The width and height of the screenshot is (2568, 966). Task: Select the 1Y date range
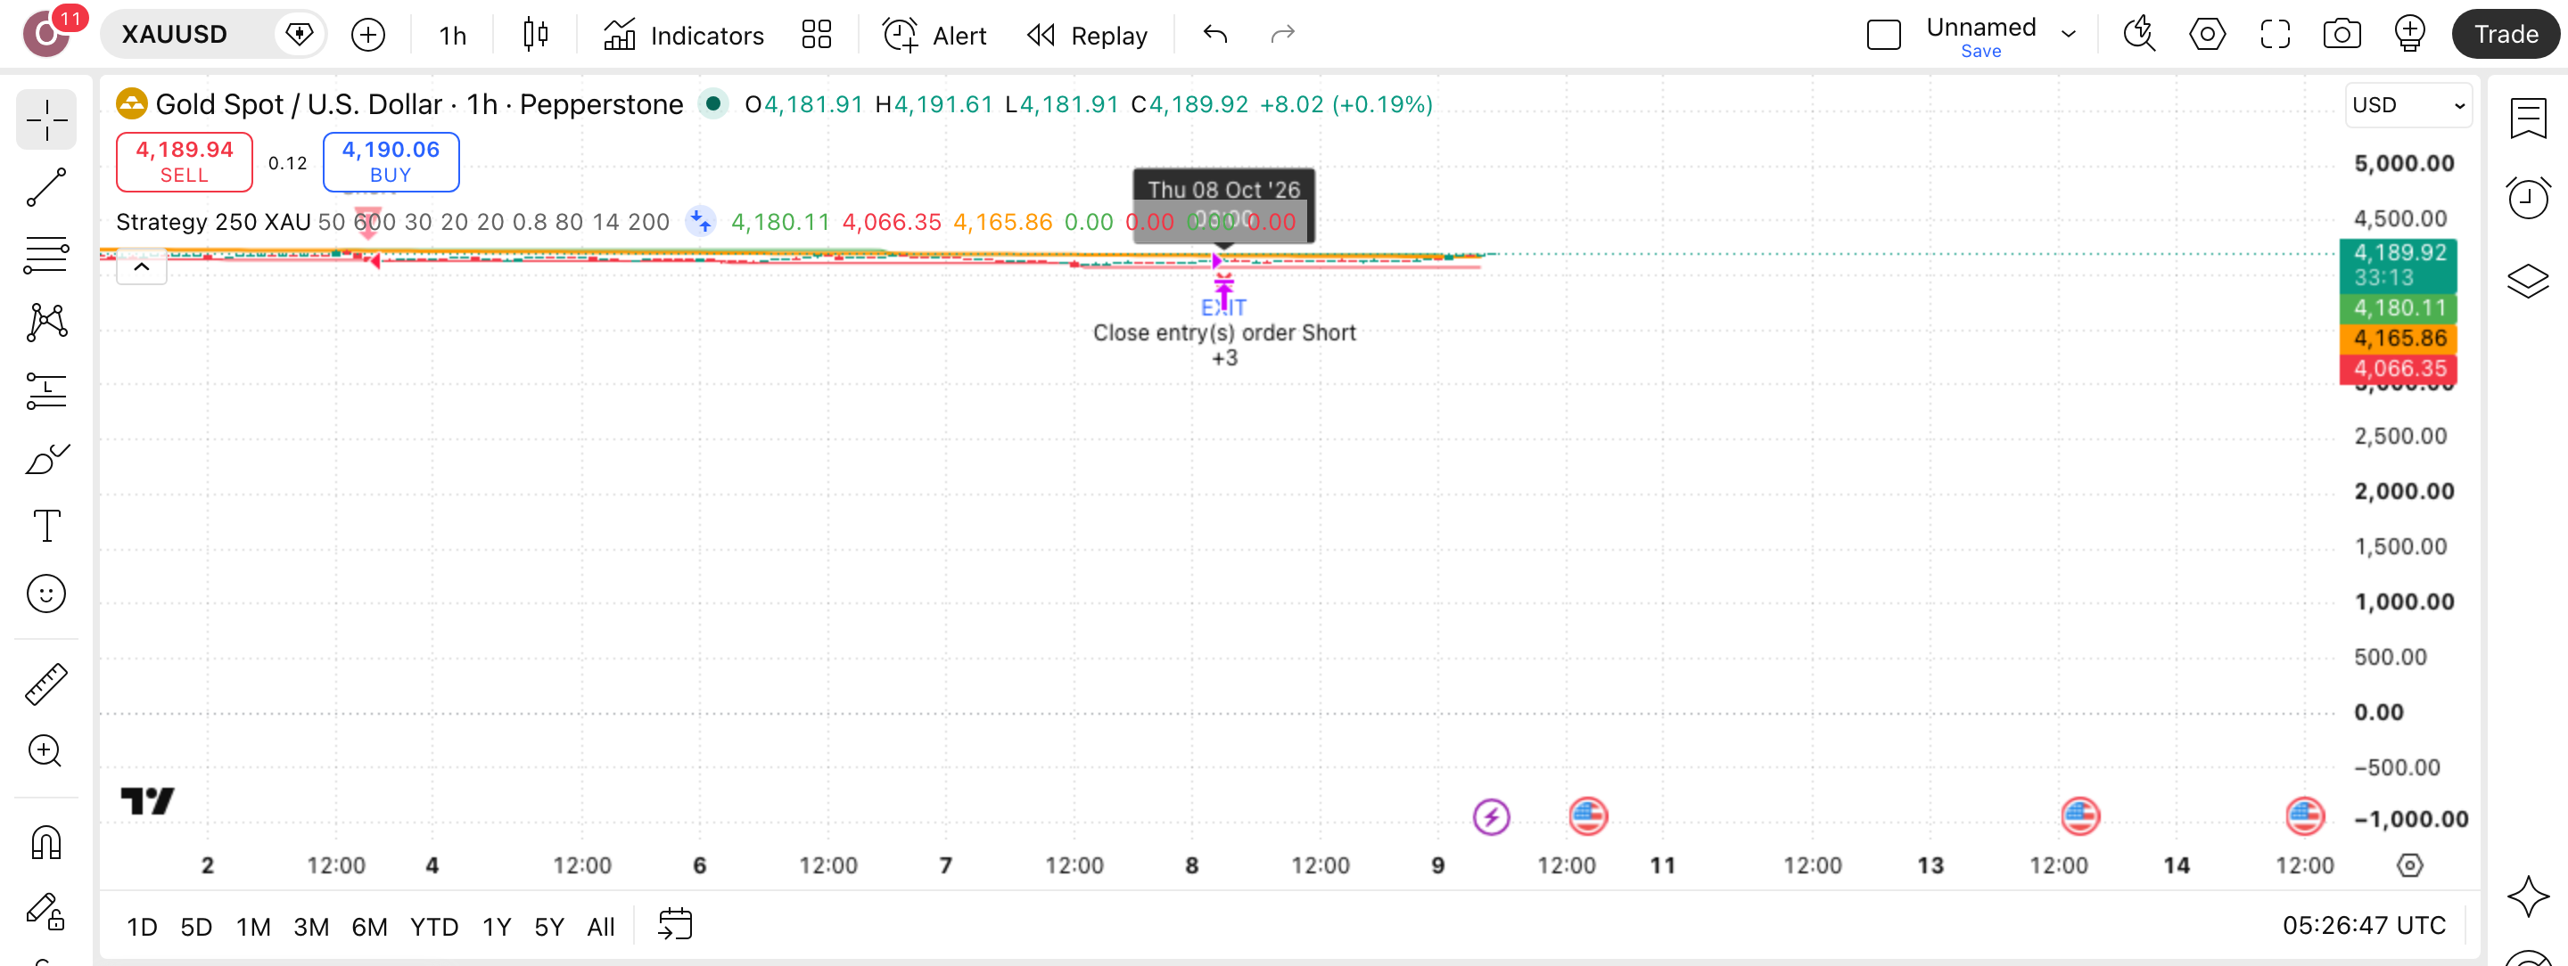497,927
